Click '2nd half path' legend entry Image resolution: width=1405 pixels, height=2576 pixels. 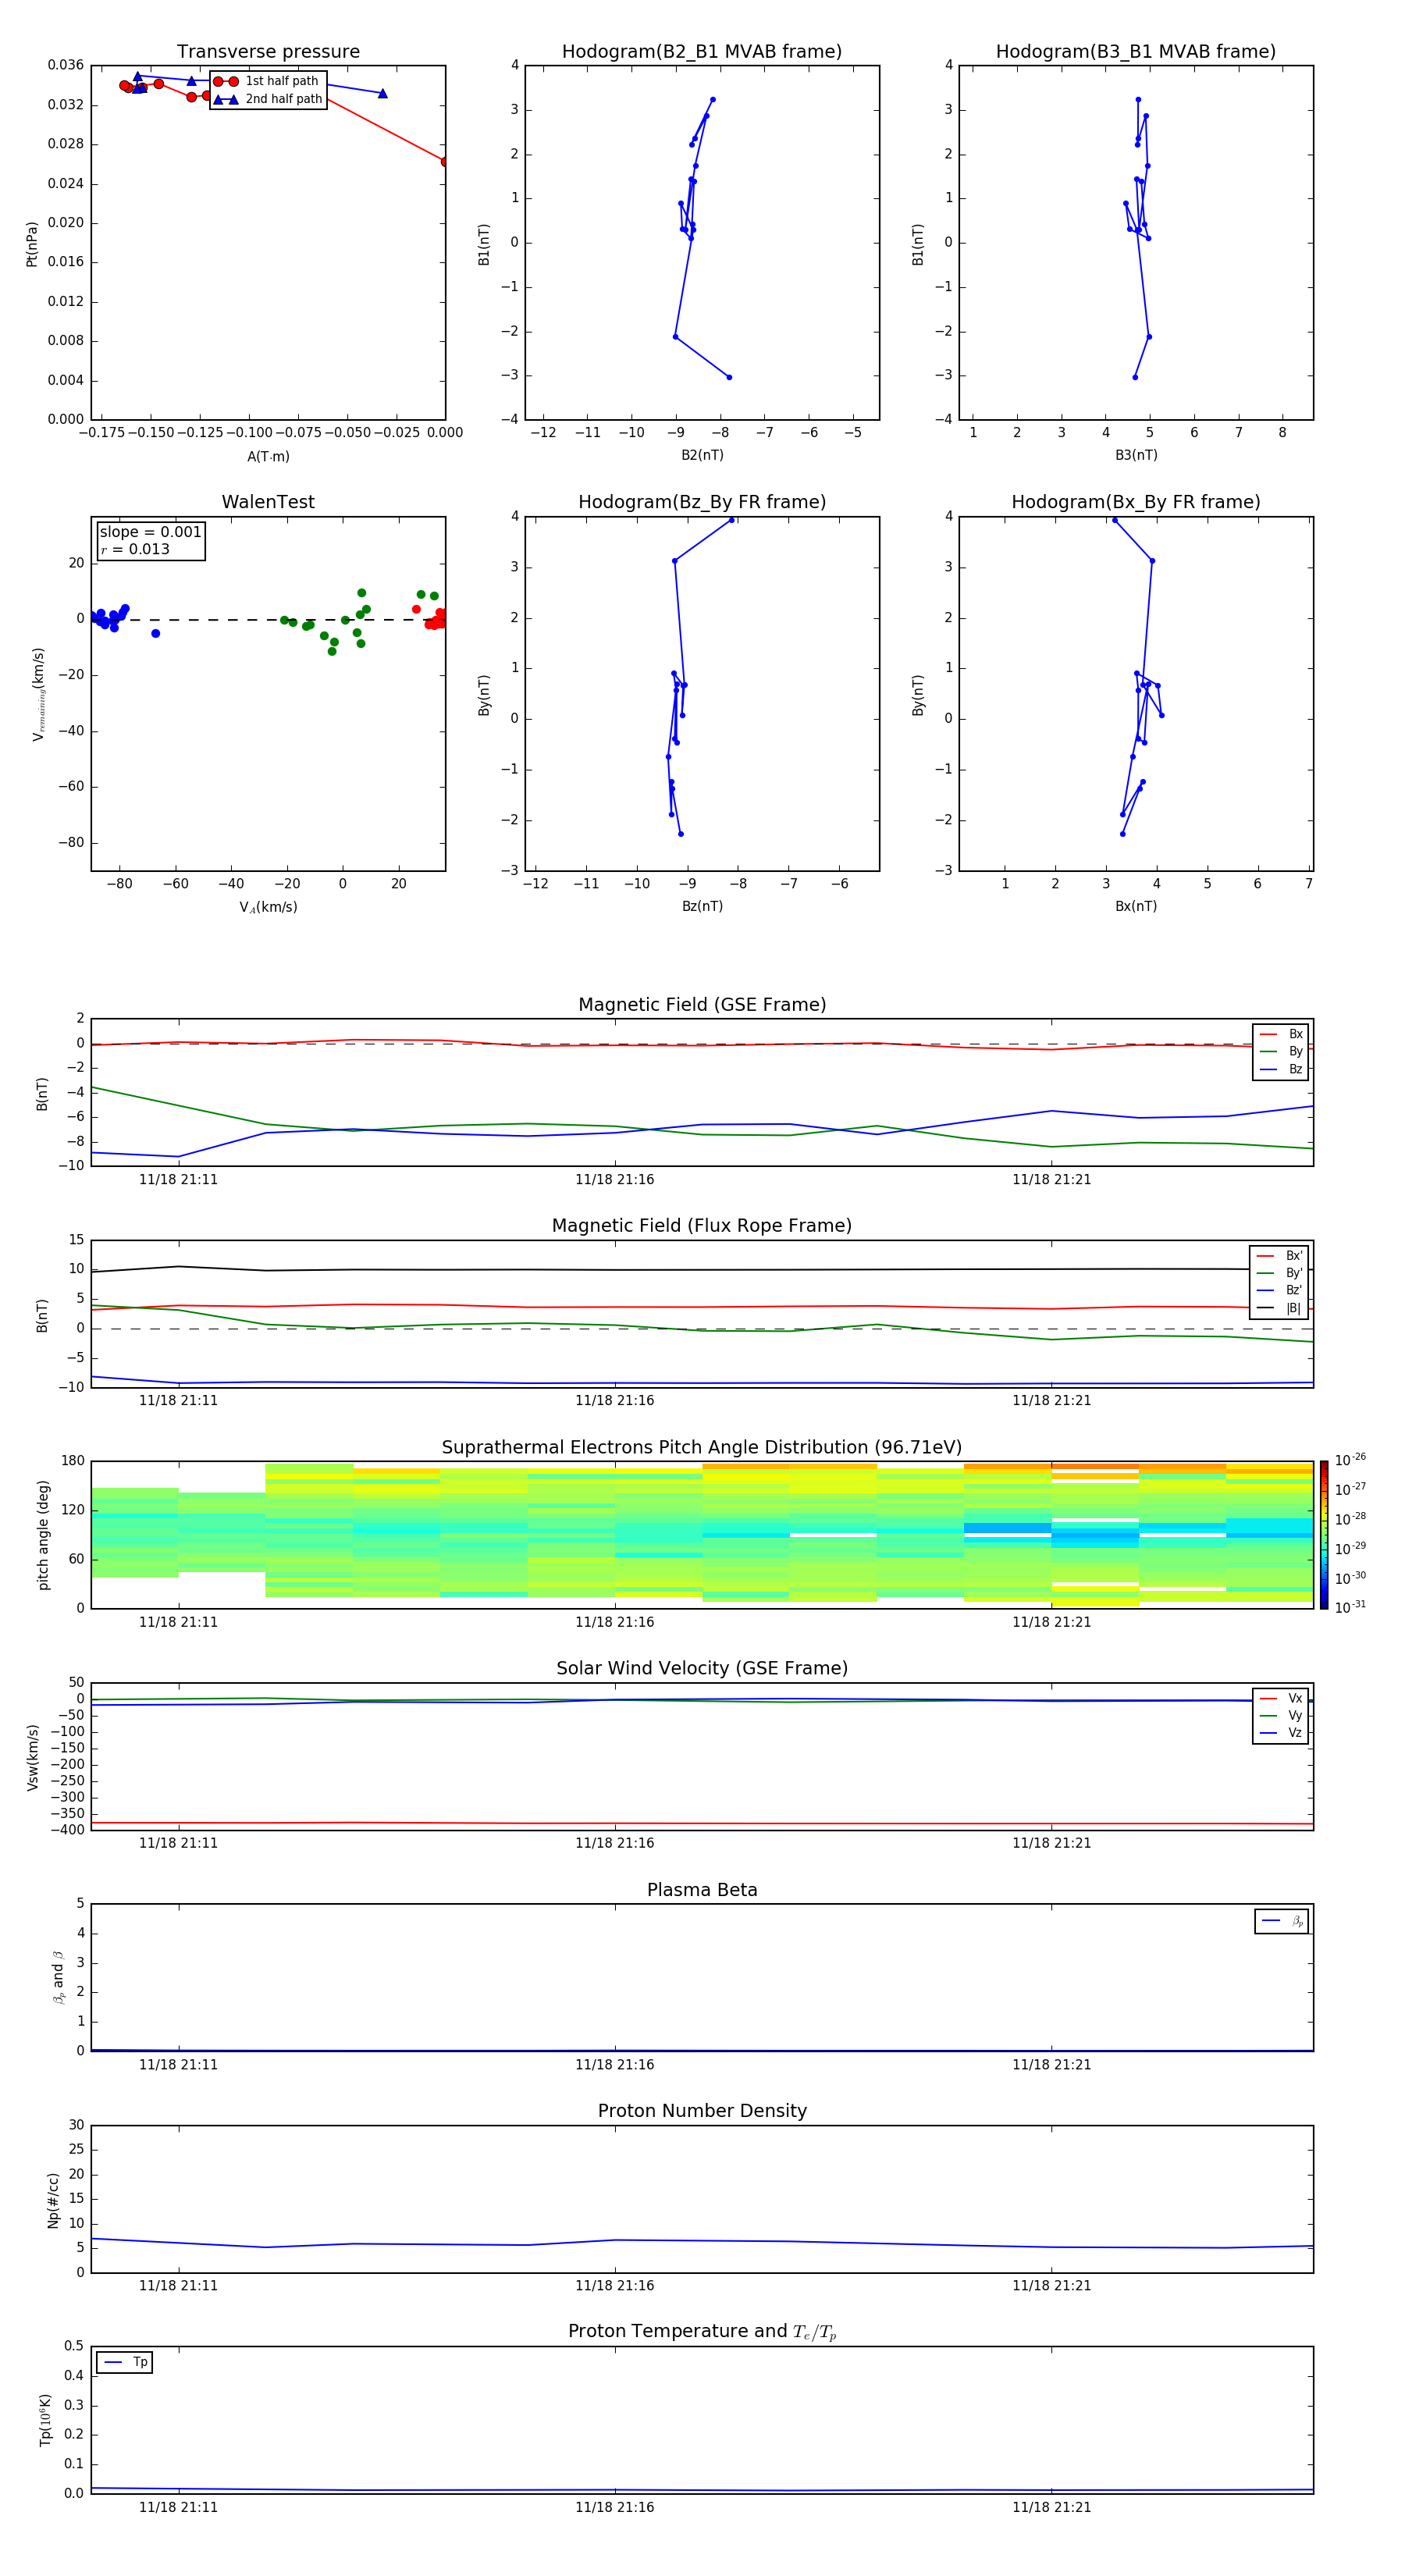pyautogui.click(x=268, y=99)
